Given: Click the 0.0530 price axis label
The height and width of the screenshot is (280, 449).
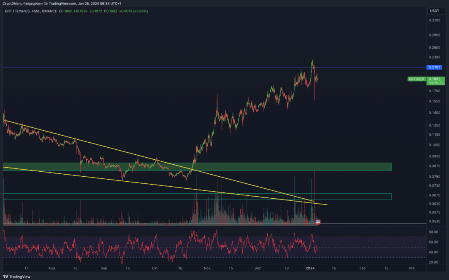Looking at the screenshot, I should coord(434,221).
